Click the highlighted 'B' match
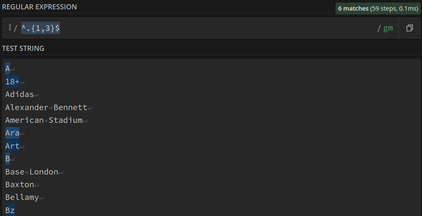The width and height of the screenshot is (422, 216). pos(8,158)
